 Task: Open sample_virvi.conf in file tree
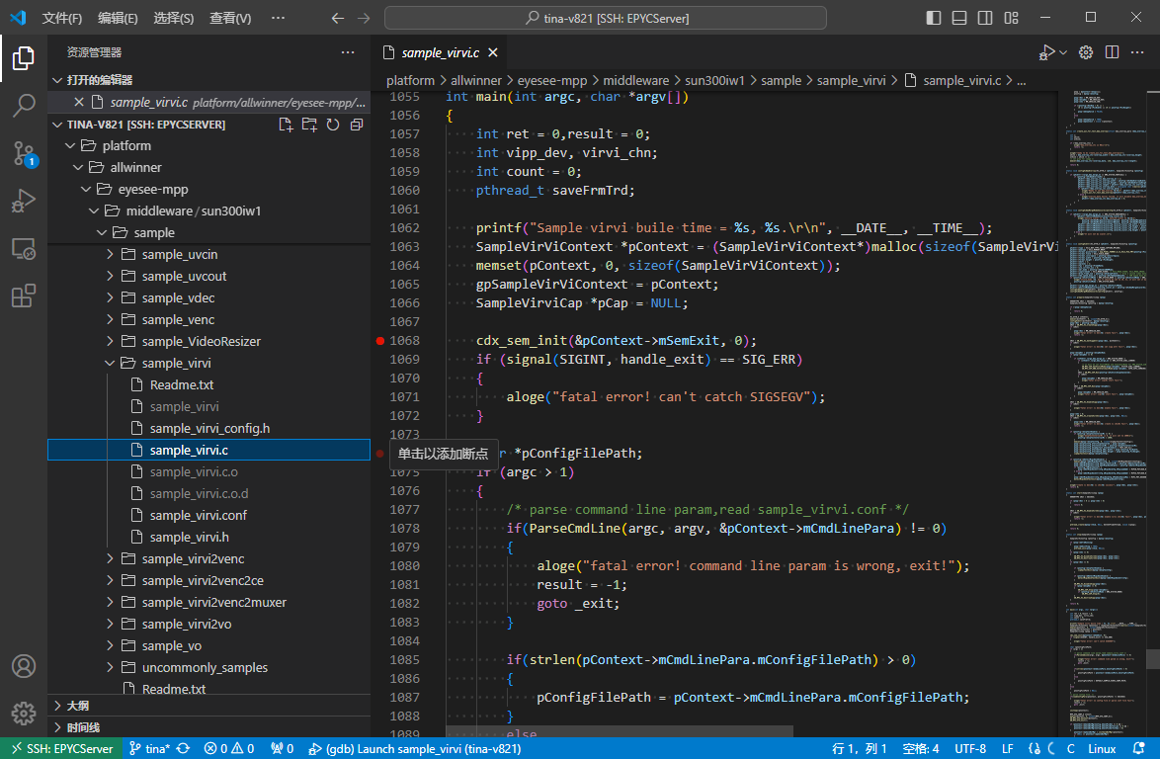pos(198,515)
